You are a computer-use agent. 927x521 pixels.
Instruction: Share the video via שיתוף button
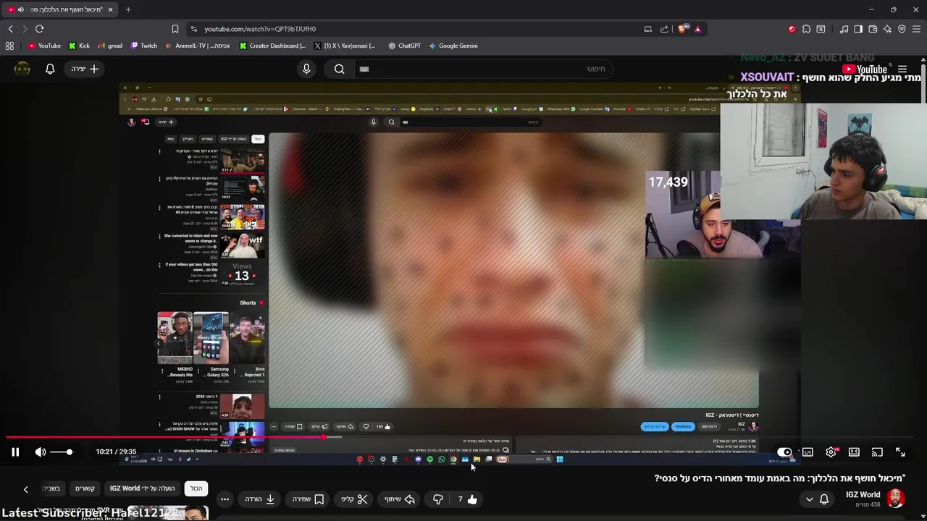click(399, 499)
